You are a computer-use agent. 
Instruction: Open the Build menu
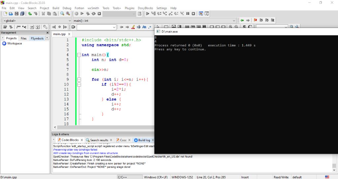pyautogui.click(x=56, y=8)
